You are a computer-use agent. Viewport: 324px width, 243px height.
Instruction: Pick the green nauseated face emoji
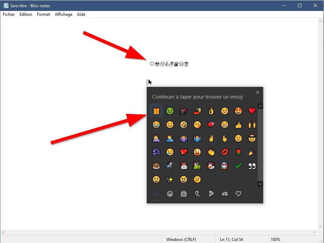pos(170,111)
